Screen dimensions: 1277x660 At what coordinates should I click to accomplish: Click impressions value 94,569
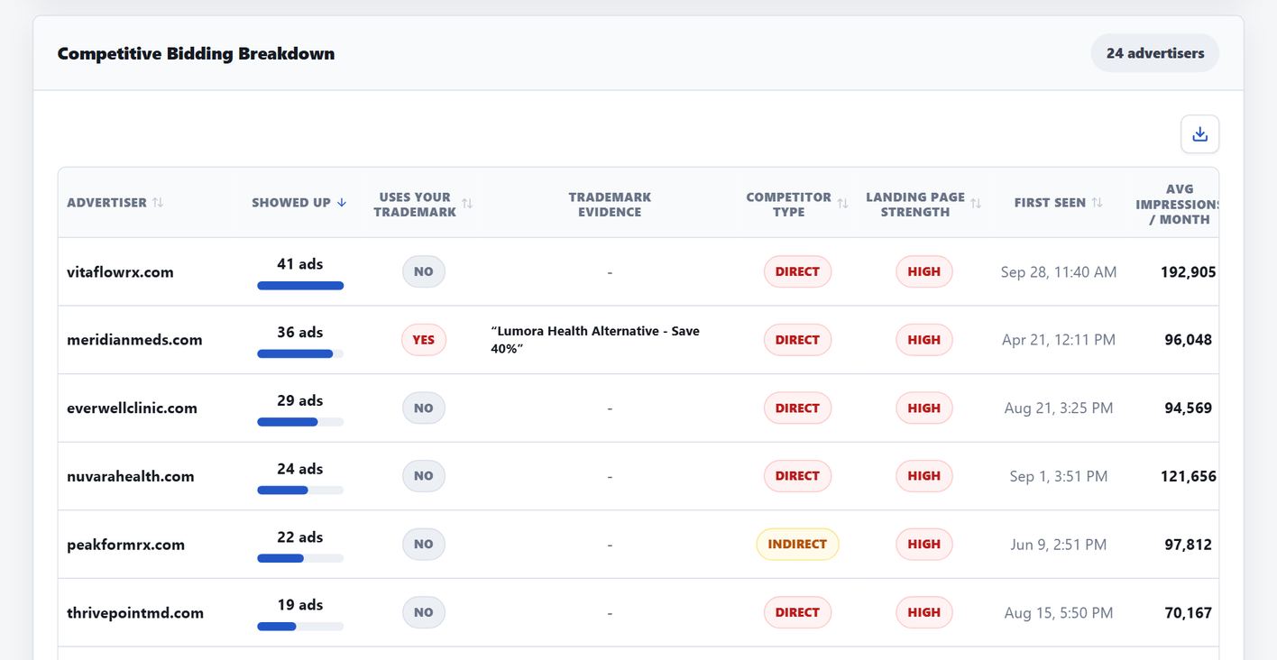pyautogui.click(x=1188, y=408)
